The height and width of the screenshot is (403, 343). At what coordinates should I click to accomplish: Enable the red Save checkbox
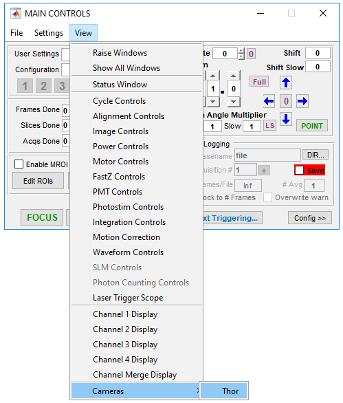(299, 170)
